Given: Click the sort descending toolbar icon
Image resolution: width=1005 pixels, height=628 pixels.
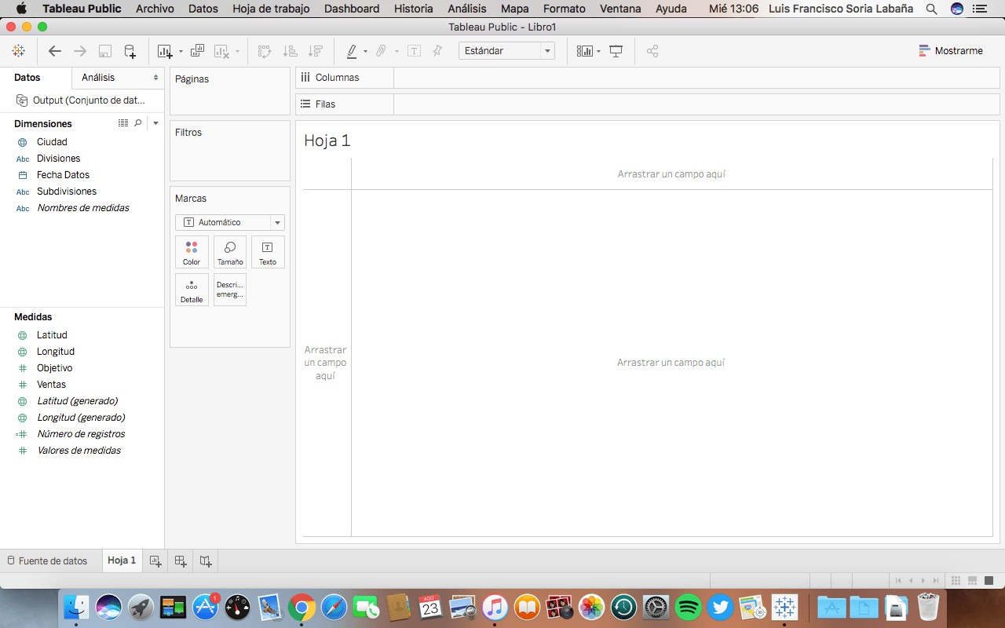Looking at the screenshot, I should [x=315, y=51].
